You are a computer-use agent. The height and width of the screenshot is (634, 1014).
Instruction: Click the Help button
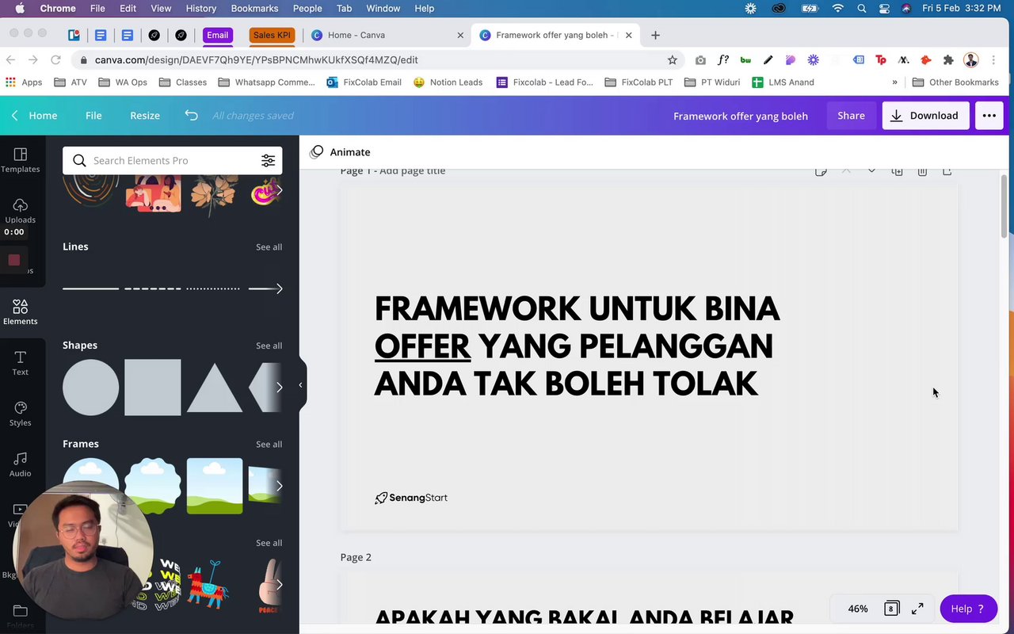(968, 609)
